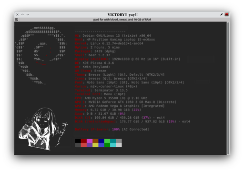Click the pin window icon
Screen dimensions: 244x172
click(221, 14)
